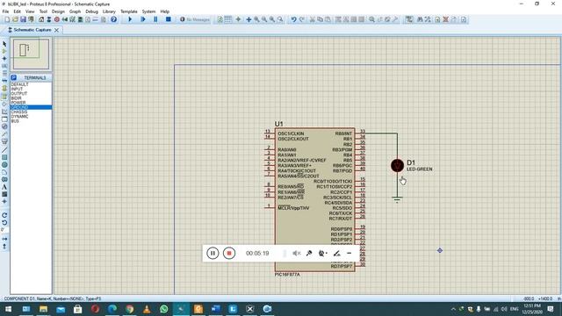The height and width of the screenshot is (316, 562).
Task: Click the Undo arrow in toolbar
Action: click(293, 19)
